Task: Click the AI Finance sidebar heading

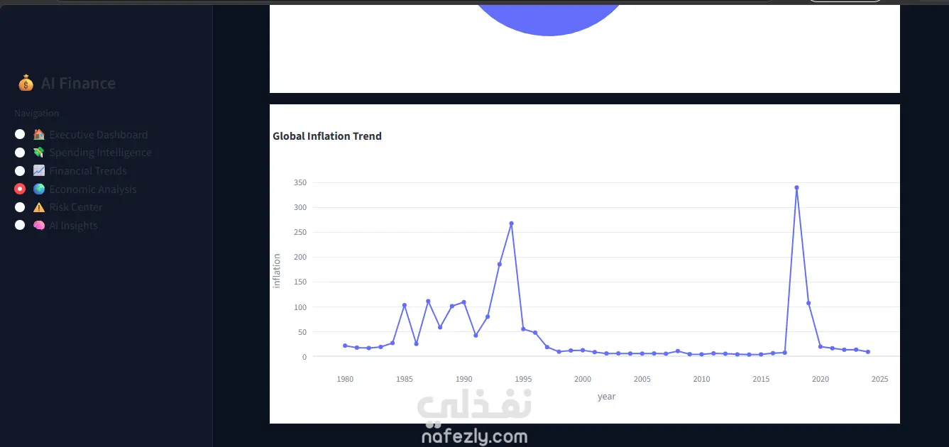Action: click(x=78, y=84)
